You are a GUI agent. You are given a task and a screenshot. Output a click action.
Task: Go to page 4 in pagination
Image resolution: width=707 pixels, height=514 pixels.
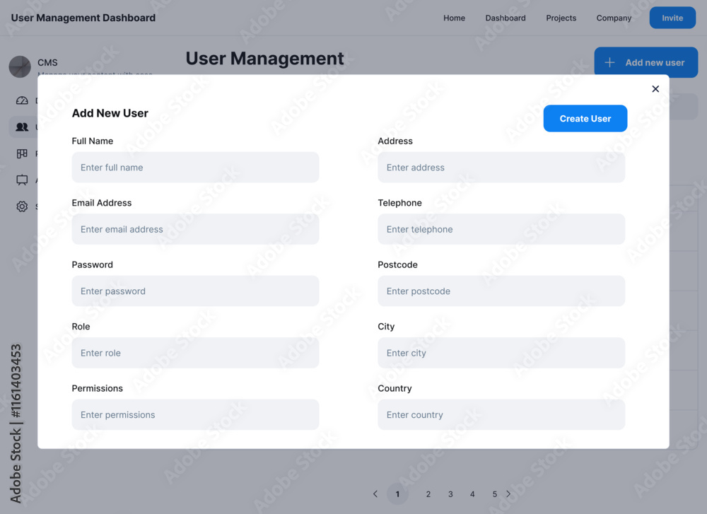(x=472, y=494)
